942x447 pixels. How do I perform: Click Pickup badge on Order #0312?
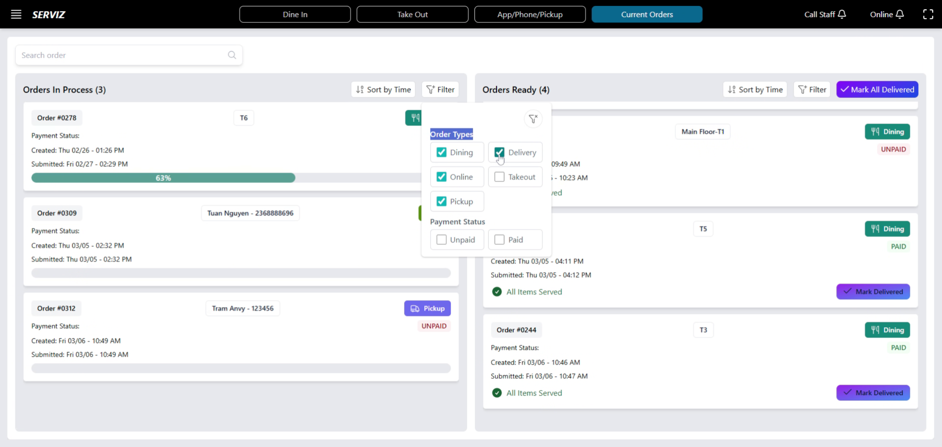[427, 308]
